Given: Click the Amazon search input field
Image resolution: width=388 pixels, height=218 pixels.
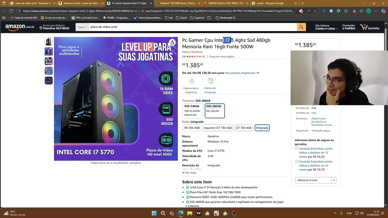Looking at the screenshot, I should (193, 27).
